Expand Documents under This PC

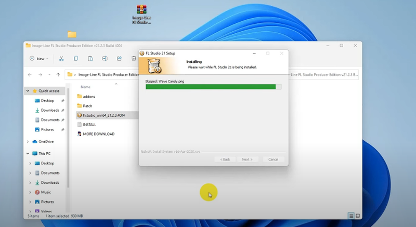pyautogui.click(x=30, y=173)
